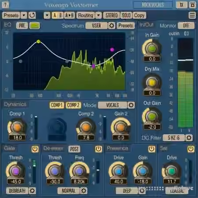Click the Gate Thresh knob
The height and width of the screenshot is (198, 198).
pyautogui.click(x=16, y=171)
